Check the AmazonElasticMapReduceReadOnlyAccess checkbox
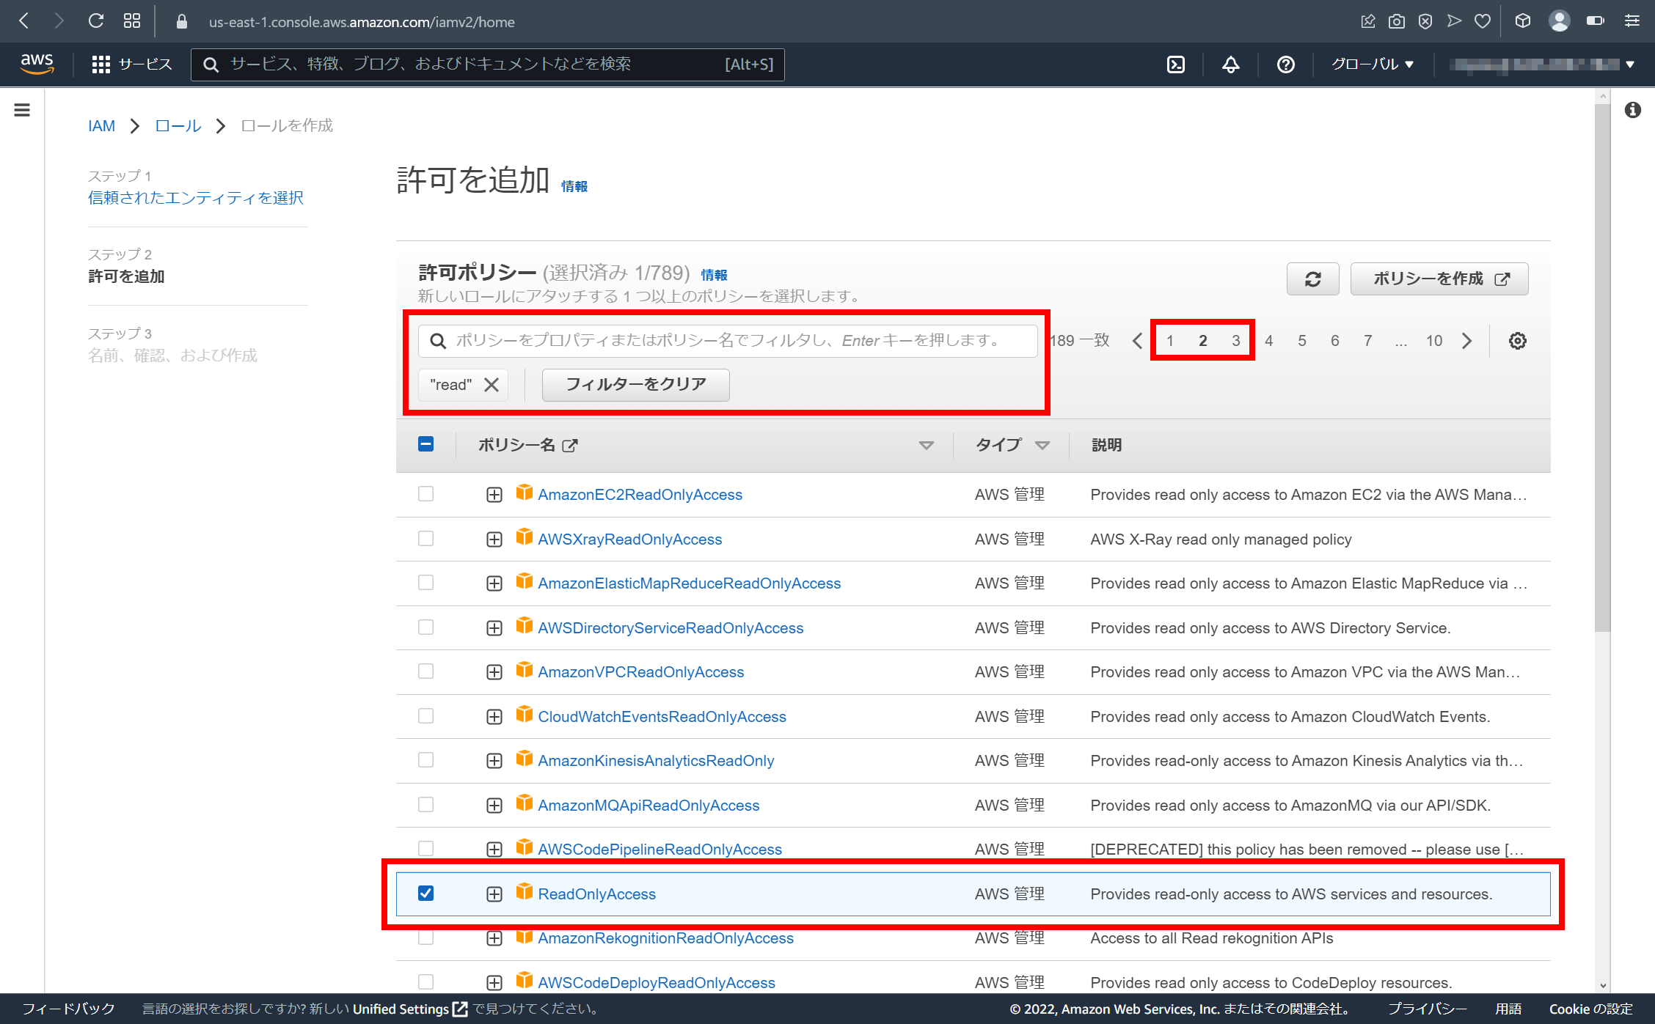This screenshot has width=1655, height=1024. click(x=425, y=583)
